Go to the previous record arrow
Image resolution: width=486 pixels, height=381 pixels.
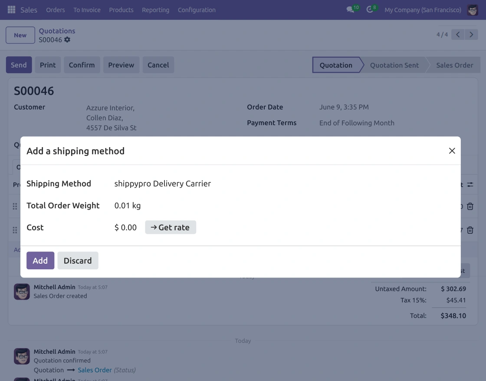tap(458, 35)
